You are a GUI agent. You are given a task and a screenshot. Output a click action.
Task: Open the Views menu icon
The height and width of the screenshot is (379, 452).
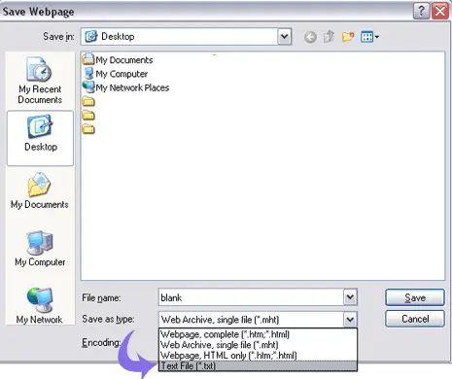(x=369, y=37)
